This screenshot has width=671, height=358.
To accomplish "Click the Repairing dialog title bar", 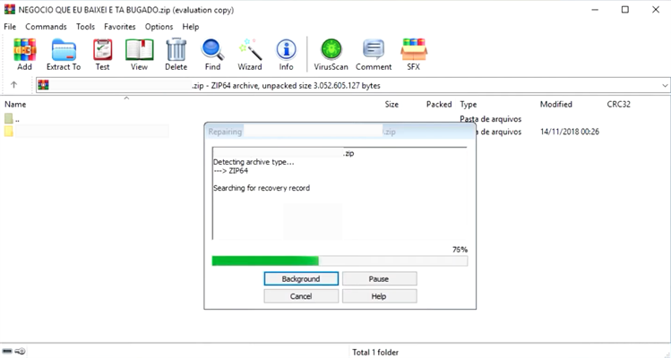I will pyautogui.click(x=340, y=132).
